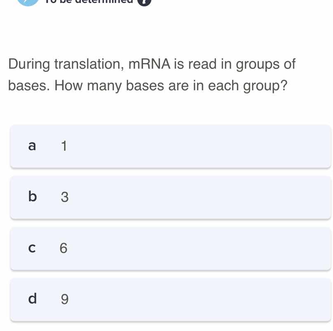This screenshot has width=333, height=331.
Task: Expand answer choice 'd 9'
Action: [x=171, y=299]
